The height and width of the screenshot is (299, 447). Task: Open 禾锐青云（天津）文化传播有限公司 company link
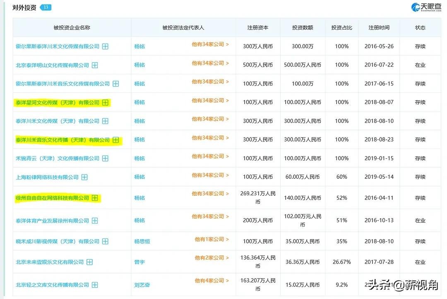[x=58, y=158]
